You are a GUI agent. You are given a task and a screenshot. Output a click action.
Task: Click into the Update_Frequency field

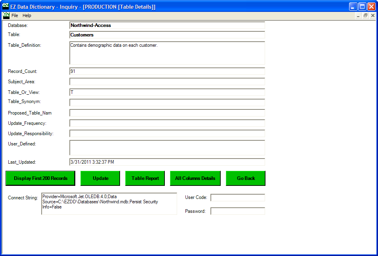(167, 123)
